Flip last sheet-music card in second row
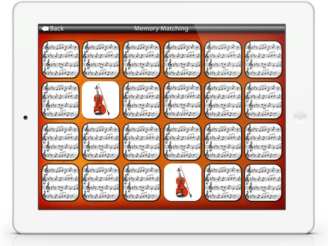The height and width of the screenshot is (246, 328). coord(263,100)
